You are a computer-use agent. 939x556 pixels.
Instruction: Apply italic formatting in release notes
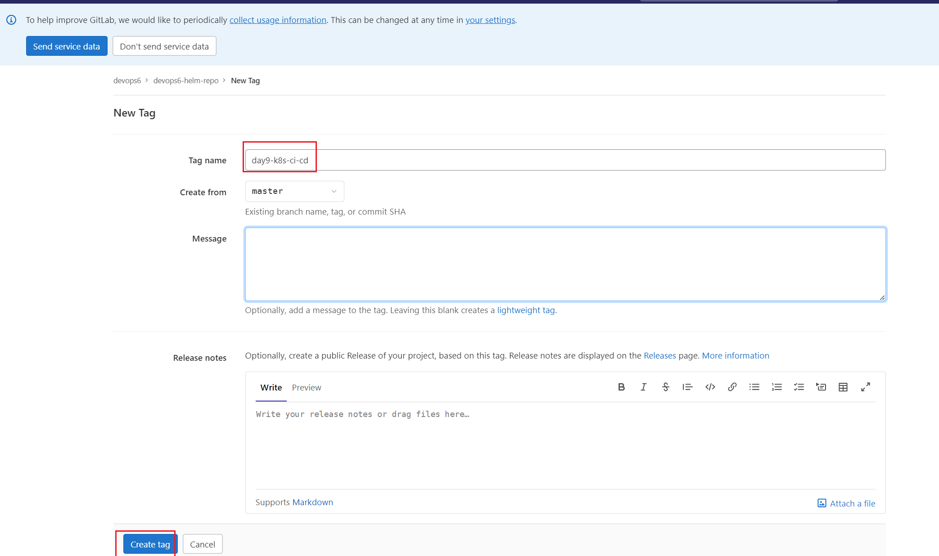pyautogui.click(x=643, y=387)
